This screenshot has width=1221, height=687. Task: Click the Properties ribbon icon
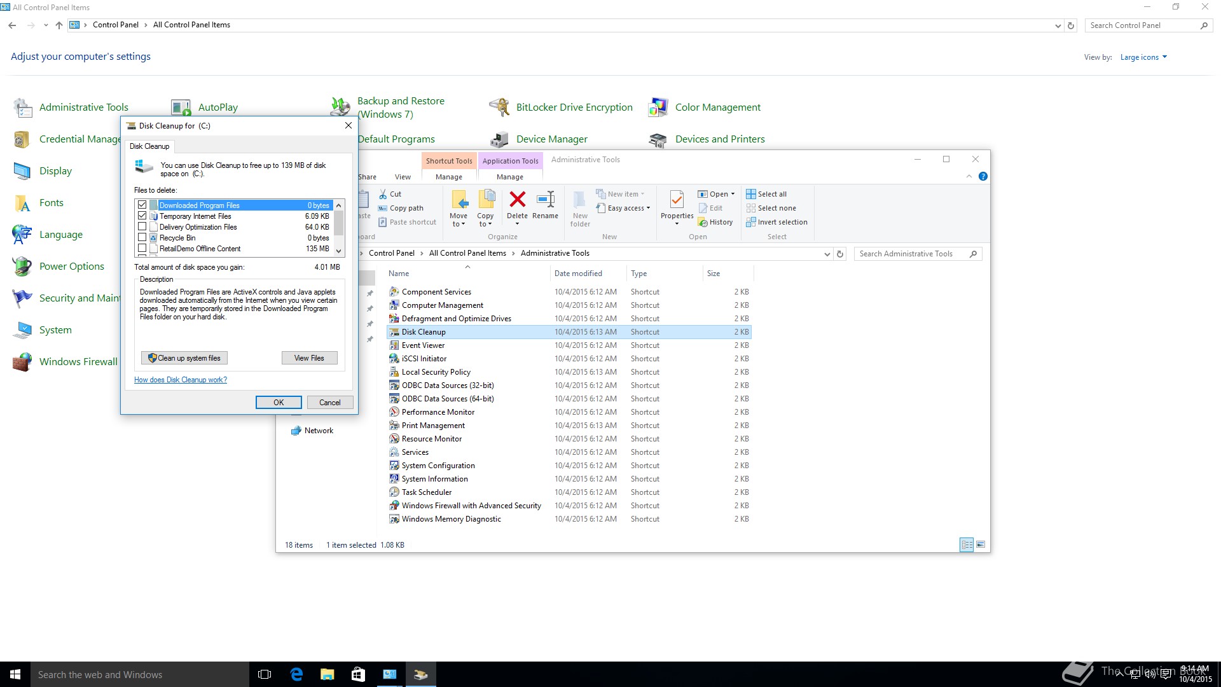677,200
